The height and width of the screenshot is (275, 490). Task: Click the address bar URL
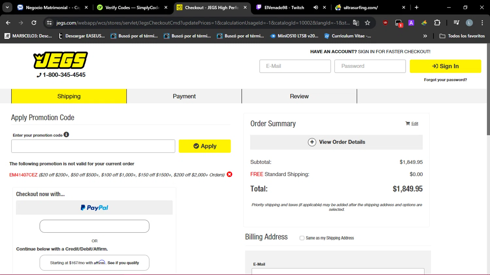[x=203, y=23]
